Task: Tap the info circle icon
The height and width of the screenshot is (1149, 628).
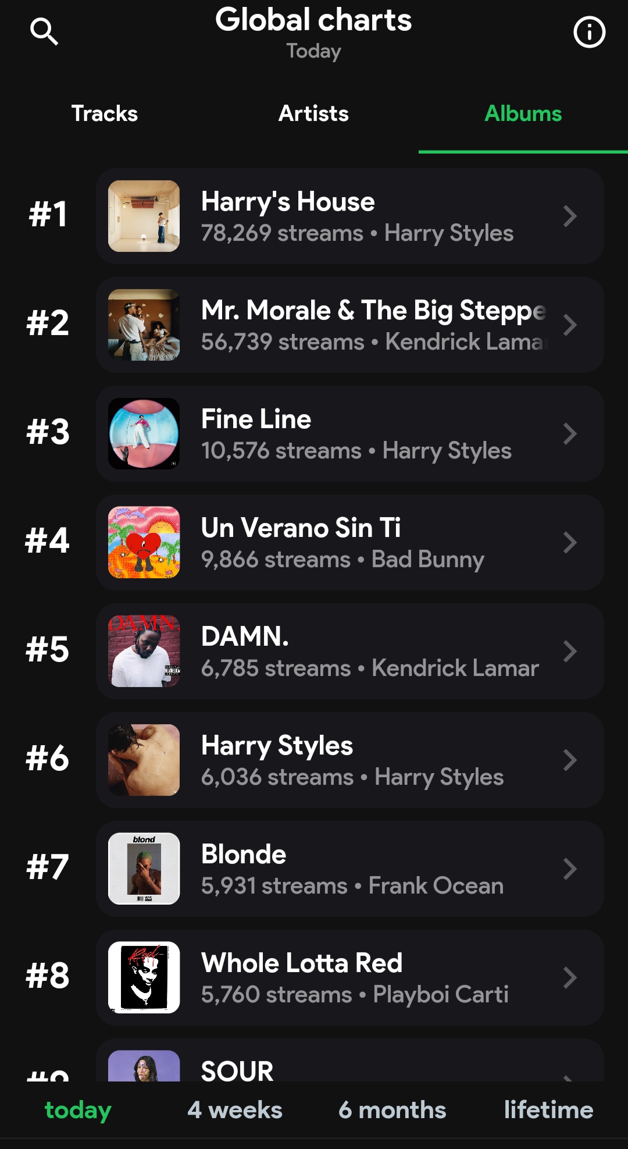Action: pos(589,32)
